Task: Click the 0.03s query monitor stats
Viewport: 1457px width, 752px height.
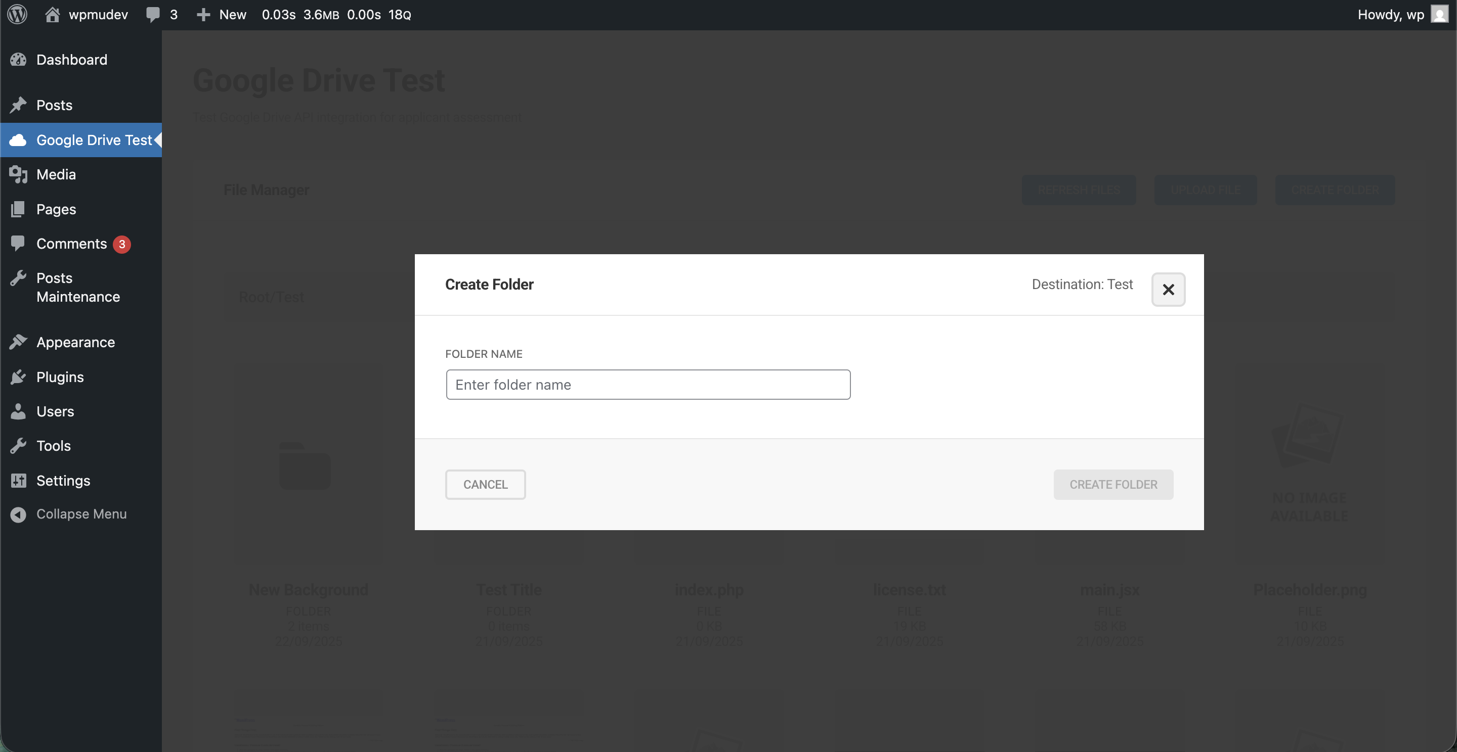Action: point(278,15)
